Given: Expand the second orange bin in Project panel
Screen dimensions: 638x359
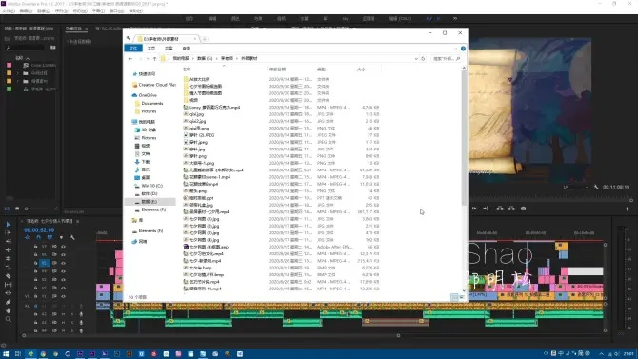Looking at the screenshot, I should click(18, 81).
